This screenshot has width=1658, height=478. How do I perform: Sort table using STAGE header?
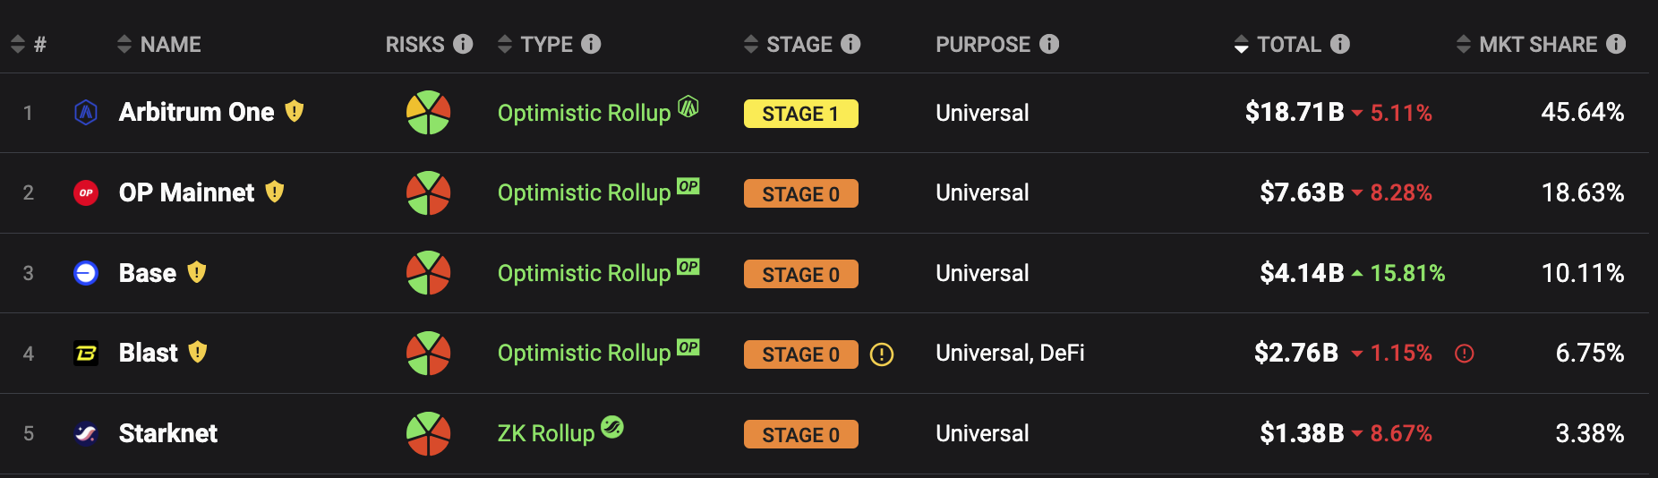(x=789, y=44)
